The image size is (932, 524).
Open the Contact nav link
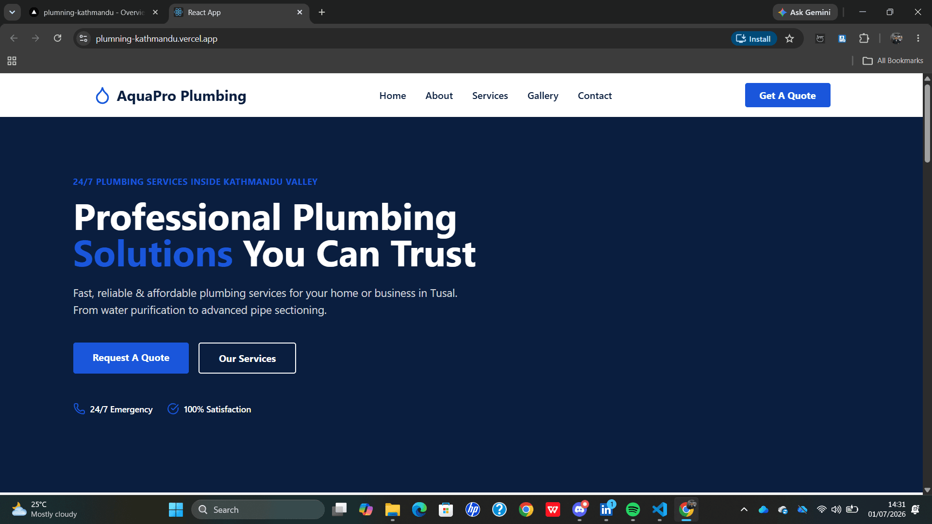[x=595, y=96]
